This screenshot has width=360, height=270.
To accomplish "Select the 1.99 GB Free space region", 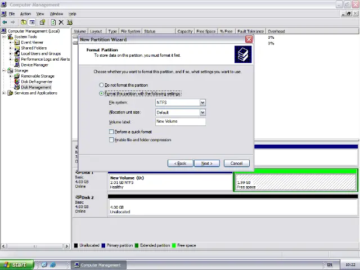I will click(295, 181).
